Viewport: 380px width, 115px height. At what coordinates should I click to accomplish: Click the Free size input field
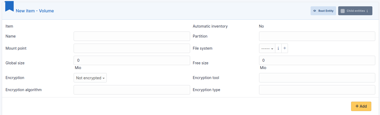[317, 60]
